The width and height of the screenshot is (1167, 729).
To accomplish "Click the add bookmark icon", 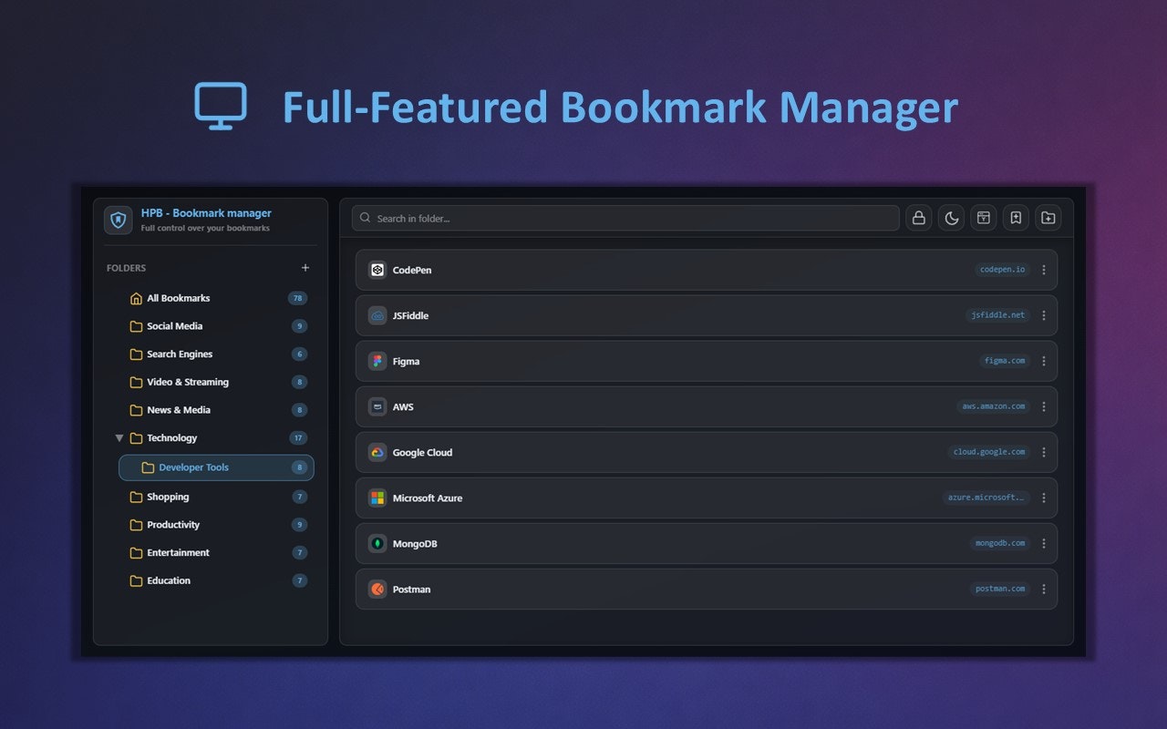I will pyautogui.click(x=1016, y=218).
